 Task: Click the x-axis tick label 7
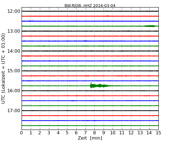pos(85,133)
